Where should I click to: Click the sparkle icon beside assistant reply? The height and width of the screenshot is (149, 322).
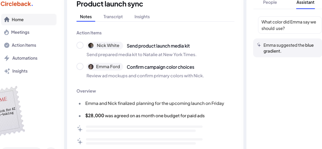tap(259, 45)
